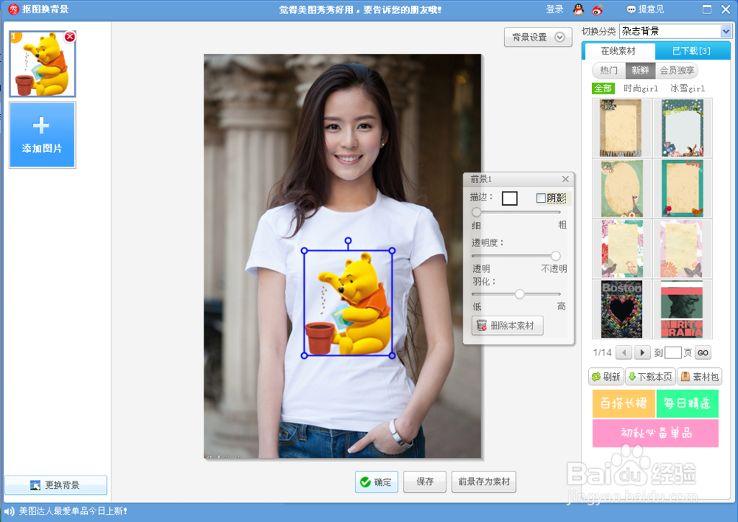Choose the 时尚girl subcategory

641,88
